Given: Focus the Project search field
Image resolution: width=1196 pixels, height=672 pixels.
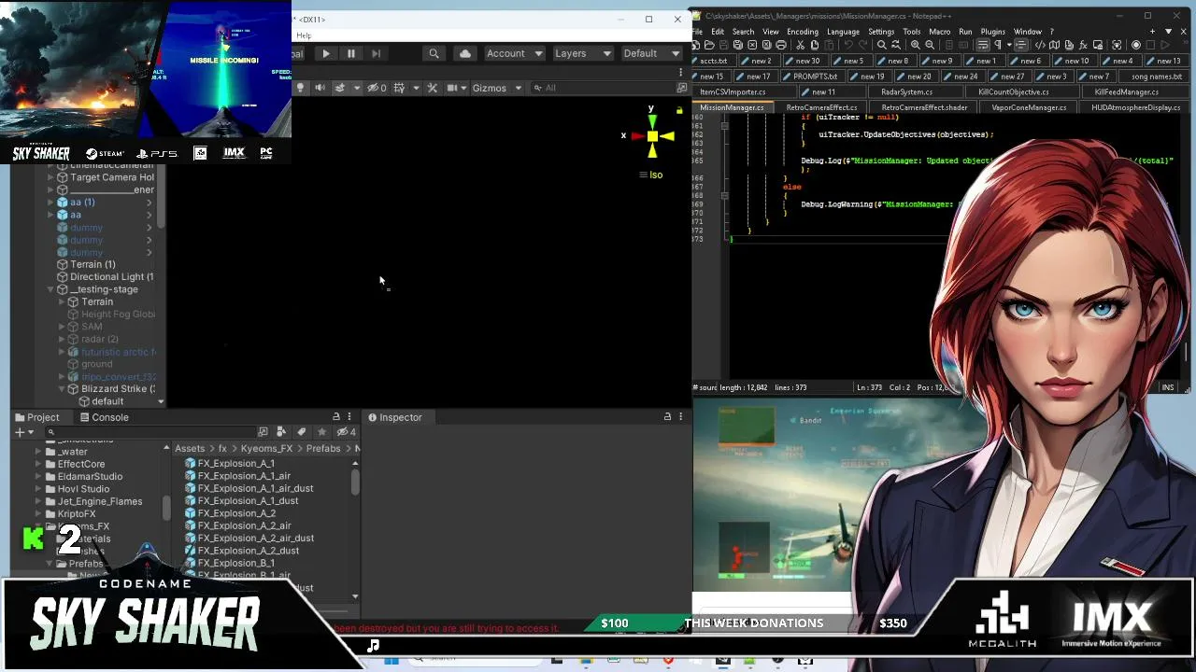Looking at the screenshot, I should 149,432.
